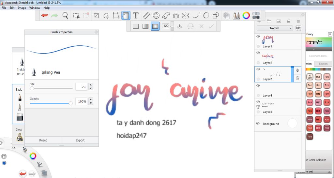
Task: Click the fill tolerance slider handle
Action: pos(172,26)
